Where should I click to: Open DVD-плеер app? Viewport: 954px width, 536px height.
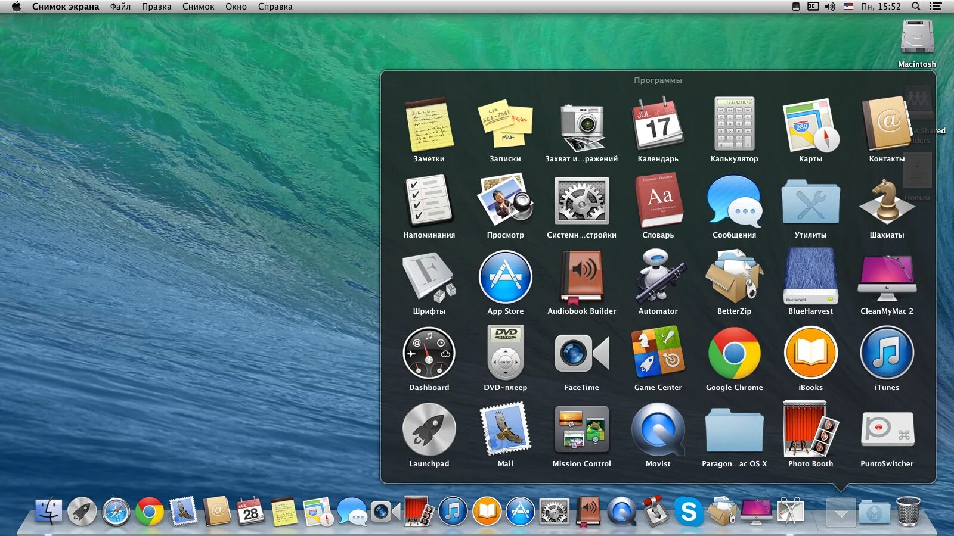click(505, 353)
